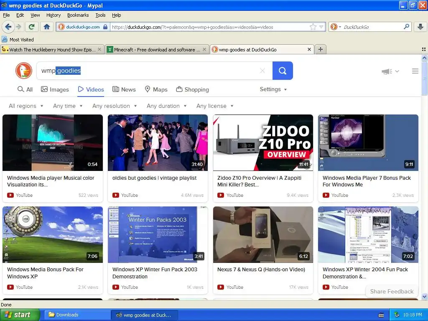Screen dimensions: 428x321
Task: Click the list all tabs icon
Action: 424,49
